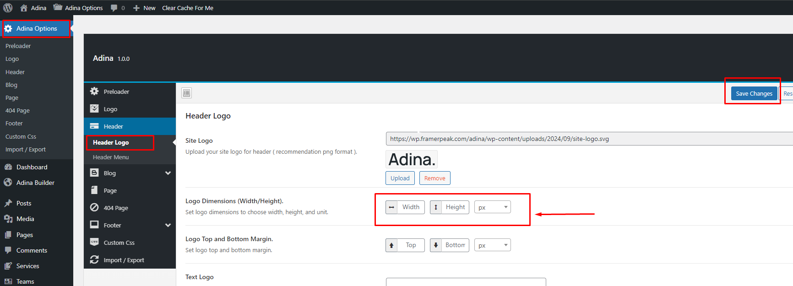Screen dimensions: 793x286
Task: Click the Preloader gear icon in options panel
Action: pyautogui.click(x=94, y=91)
